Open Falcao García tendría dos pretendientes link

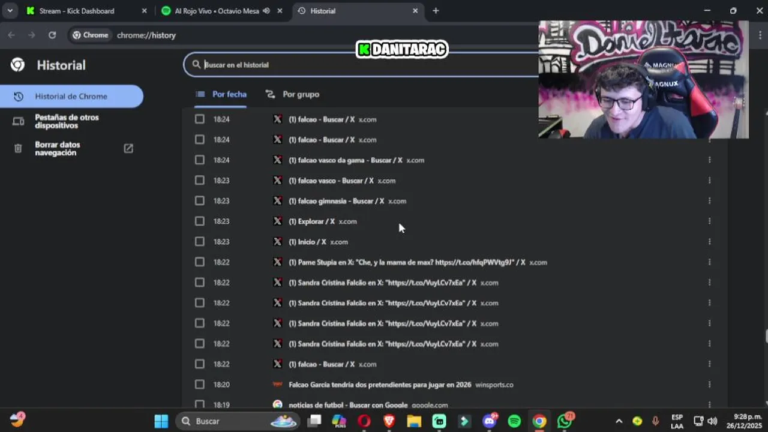pos(380,385)
